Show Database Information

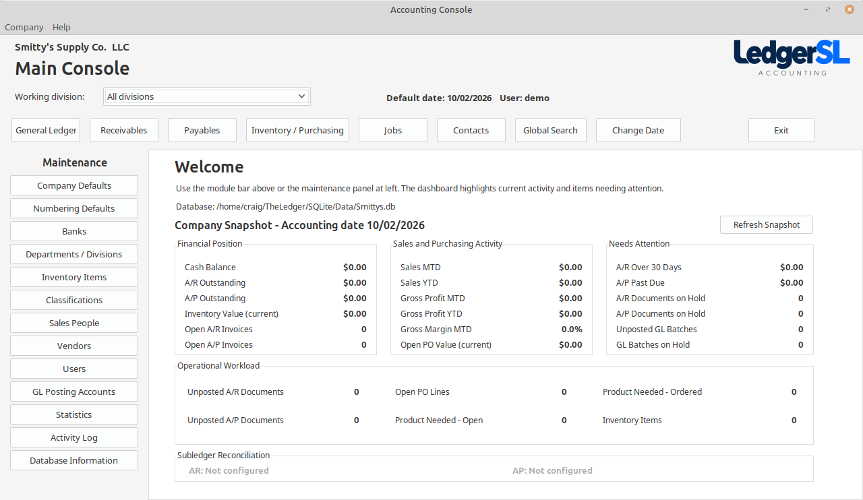pyautogui.click(x=74, y=461)
